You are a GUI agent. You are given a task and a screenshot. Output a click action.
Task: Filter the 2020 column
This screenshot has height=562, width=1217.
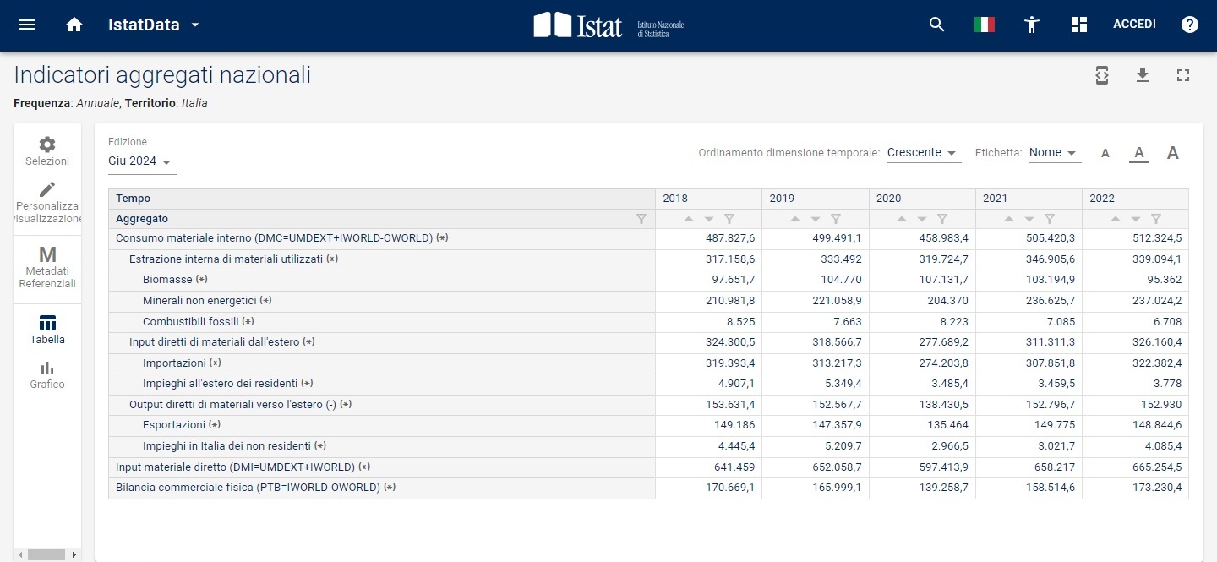(942, 219)
